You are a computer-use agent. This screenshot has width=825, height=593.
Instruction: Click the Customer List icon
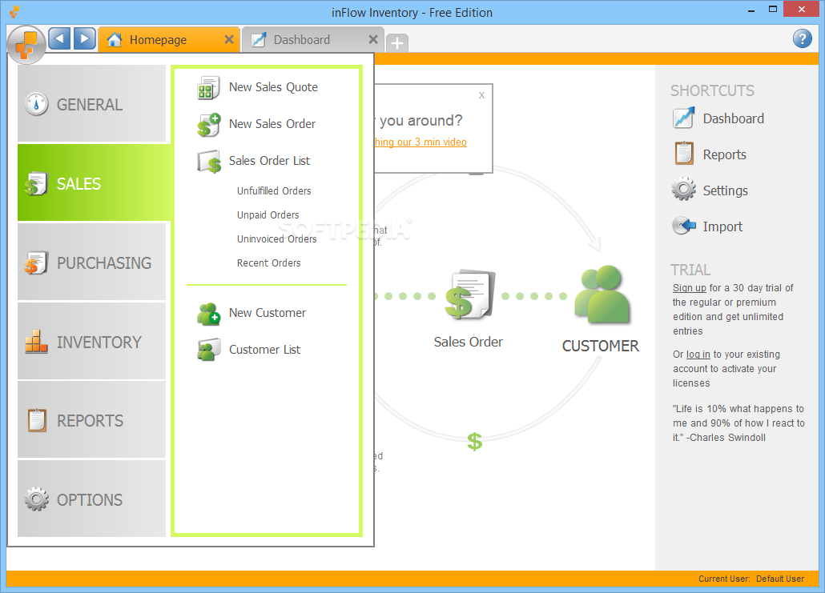click(208, 351)
